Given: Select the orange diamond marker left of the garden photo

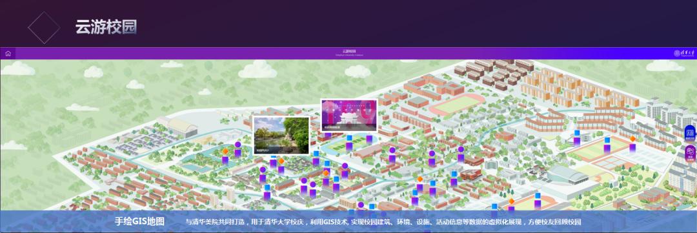Looking at the screenshot, I should pos(225,151).
